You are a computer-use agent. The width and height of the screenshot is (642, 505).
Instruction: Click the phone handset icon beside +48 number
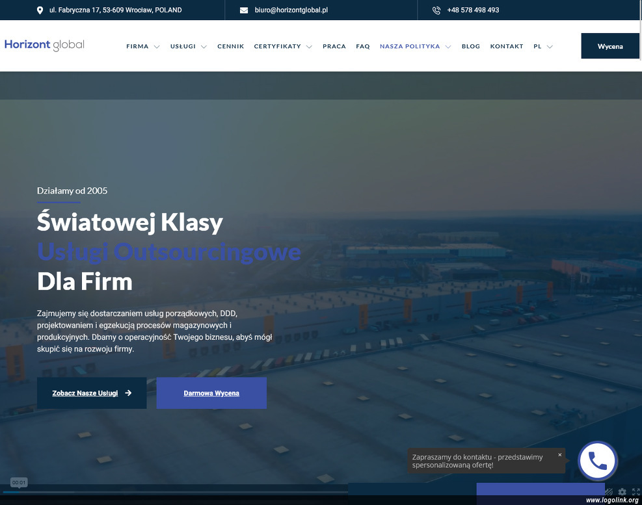click(x=436, y=10)
